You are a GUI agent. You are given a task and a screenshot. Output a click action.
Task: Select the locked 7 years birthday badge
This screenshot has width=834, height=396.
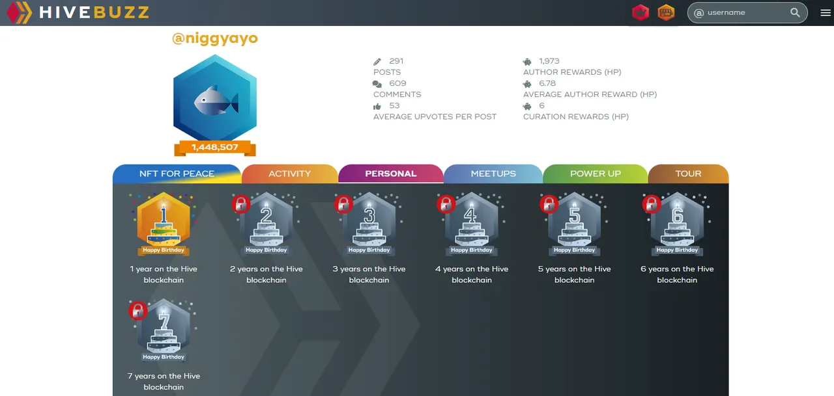(164, 331)
